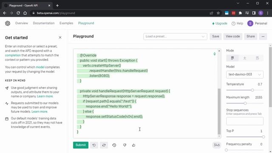Screen dimensions: 272x153
Task: Click the response.end("Hello World!") line
Action: click(x=109, y=106)
